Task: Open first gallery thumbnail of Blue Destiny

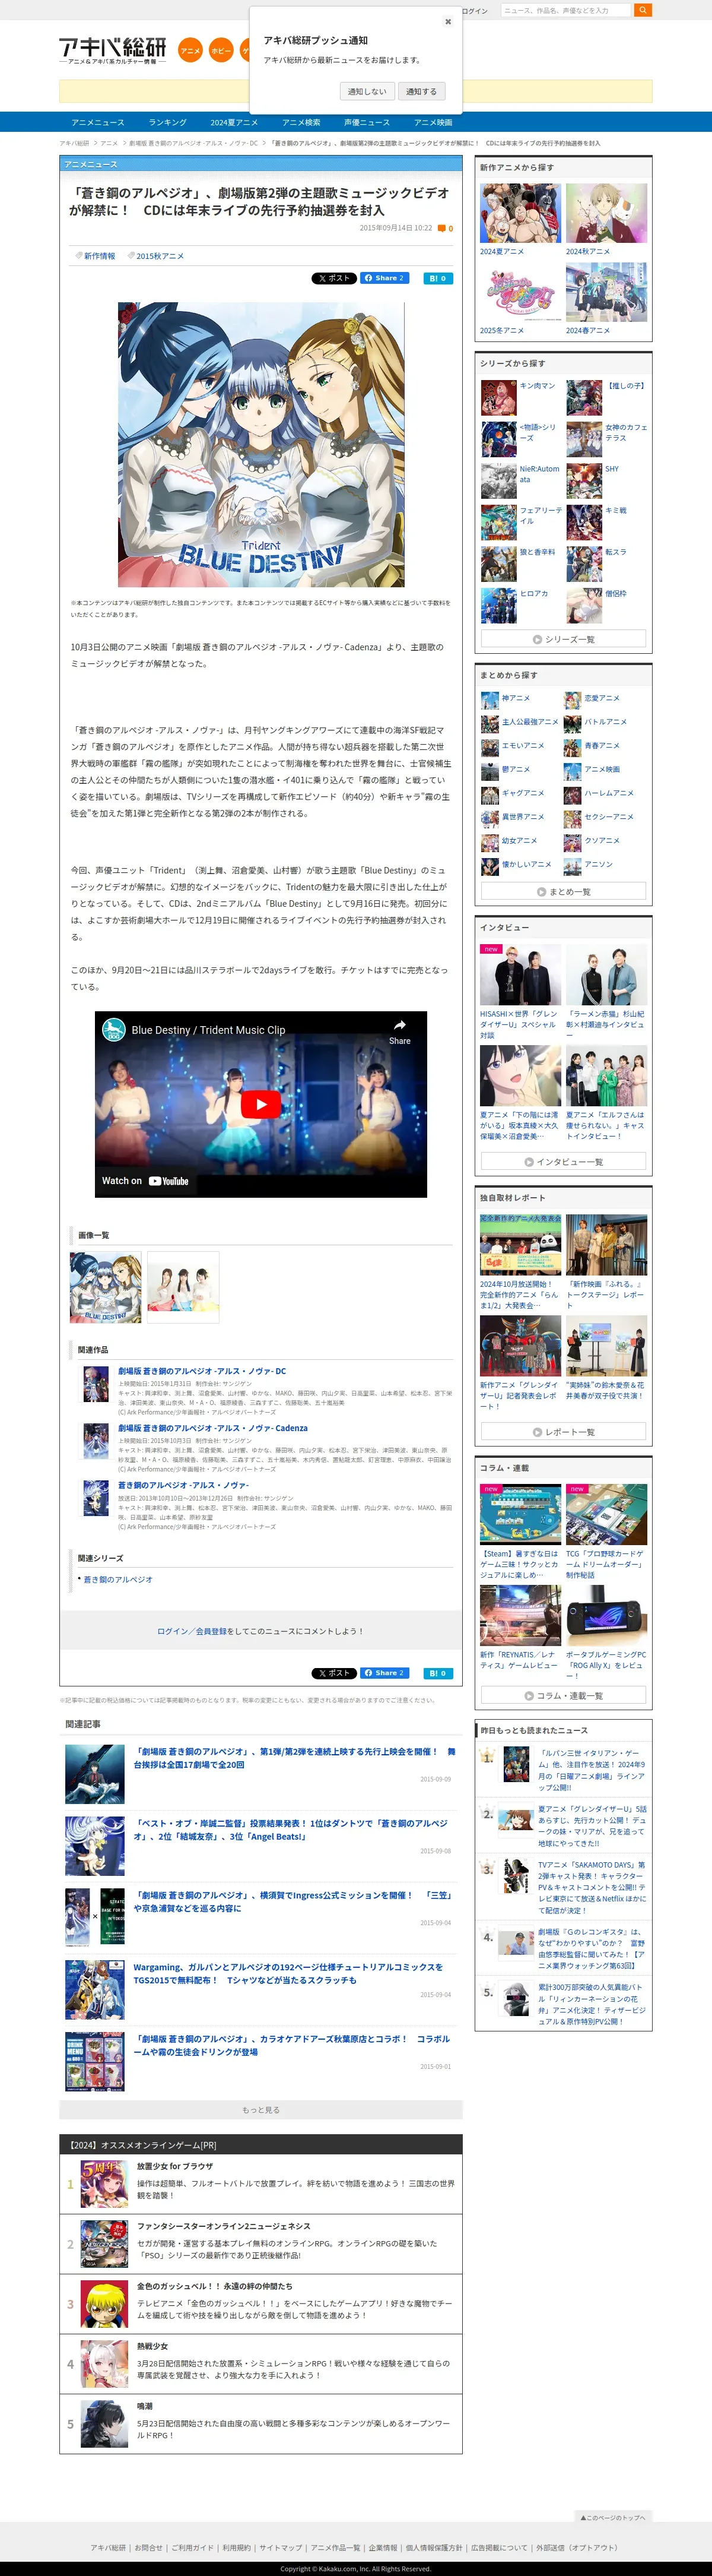Action: click(106, 1287)
